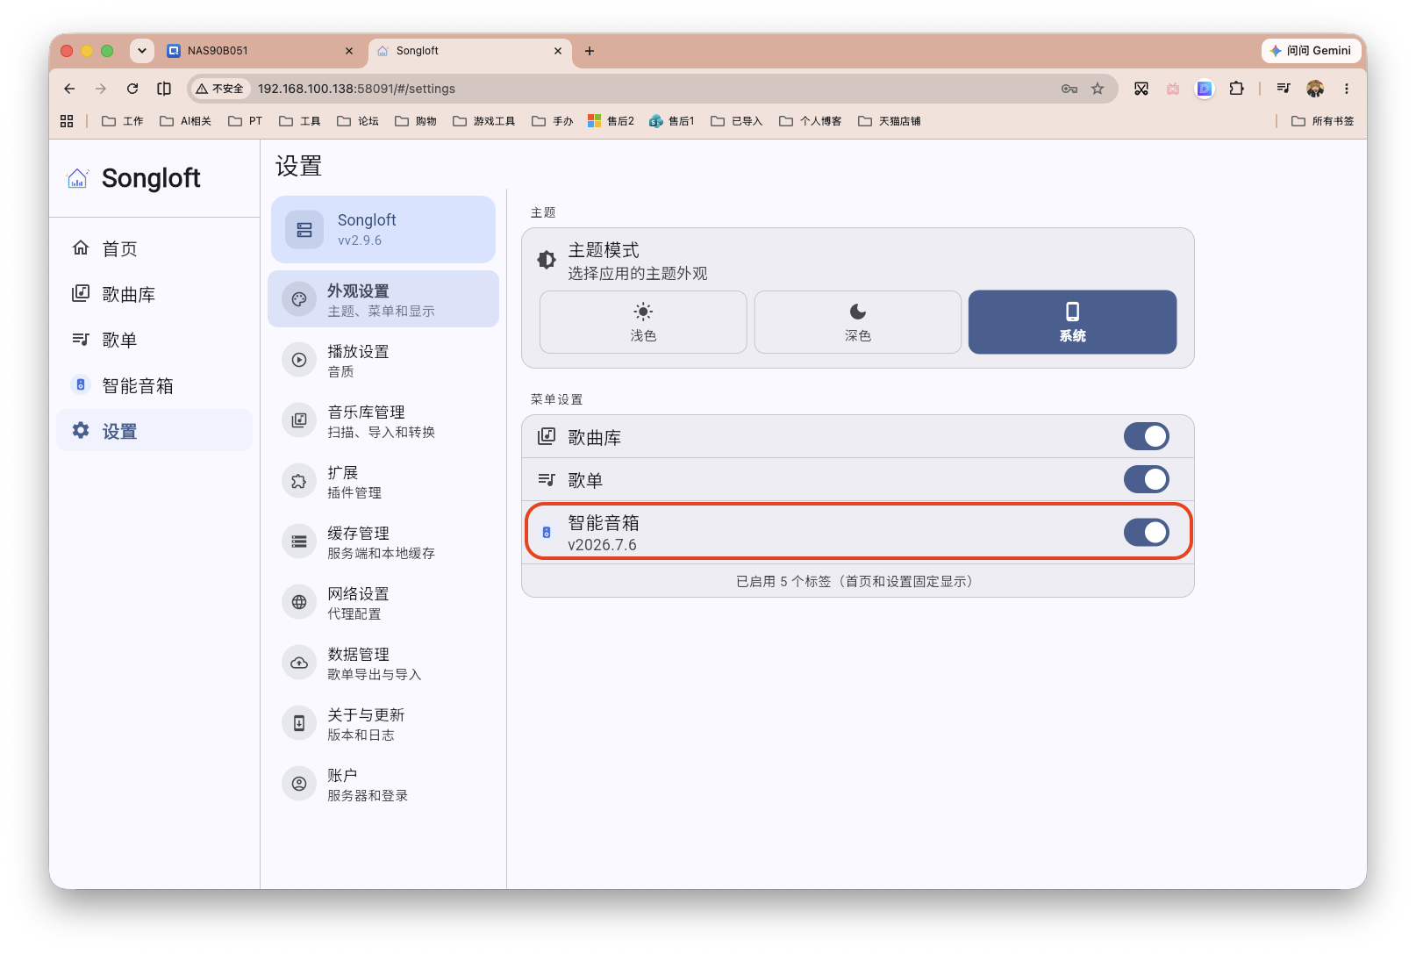Toggle the 智能音箱 menu switch
1416x954 pixels.
1147,532
